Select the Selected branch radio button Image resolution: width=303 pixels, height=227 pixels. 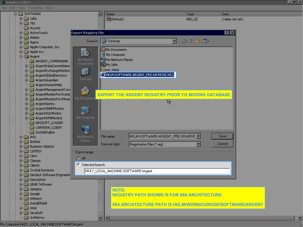[x=79, y=165]
